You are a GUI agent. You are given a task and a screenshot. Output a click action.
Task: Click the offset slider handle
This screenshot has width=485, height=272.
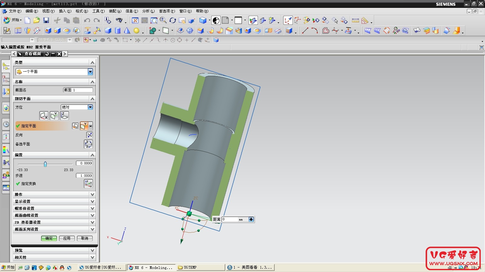click(45, 164)
